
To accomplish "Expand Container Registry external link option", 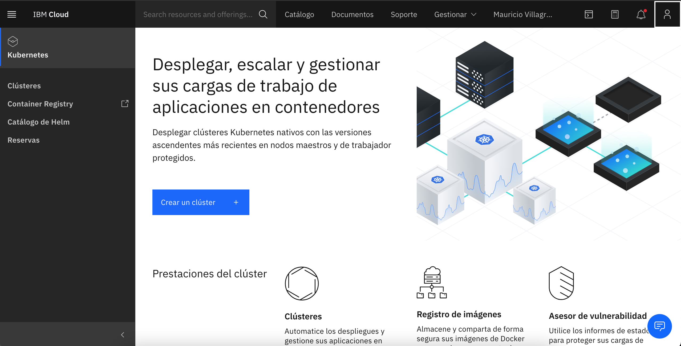I will [x=124, y=103].
